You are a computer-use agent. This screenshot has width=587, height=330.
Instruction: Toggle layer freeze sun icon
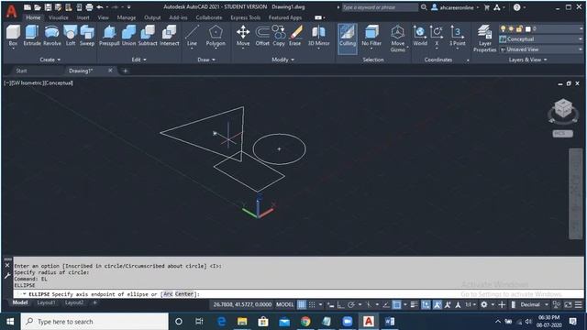tap(511, 28)
